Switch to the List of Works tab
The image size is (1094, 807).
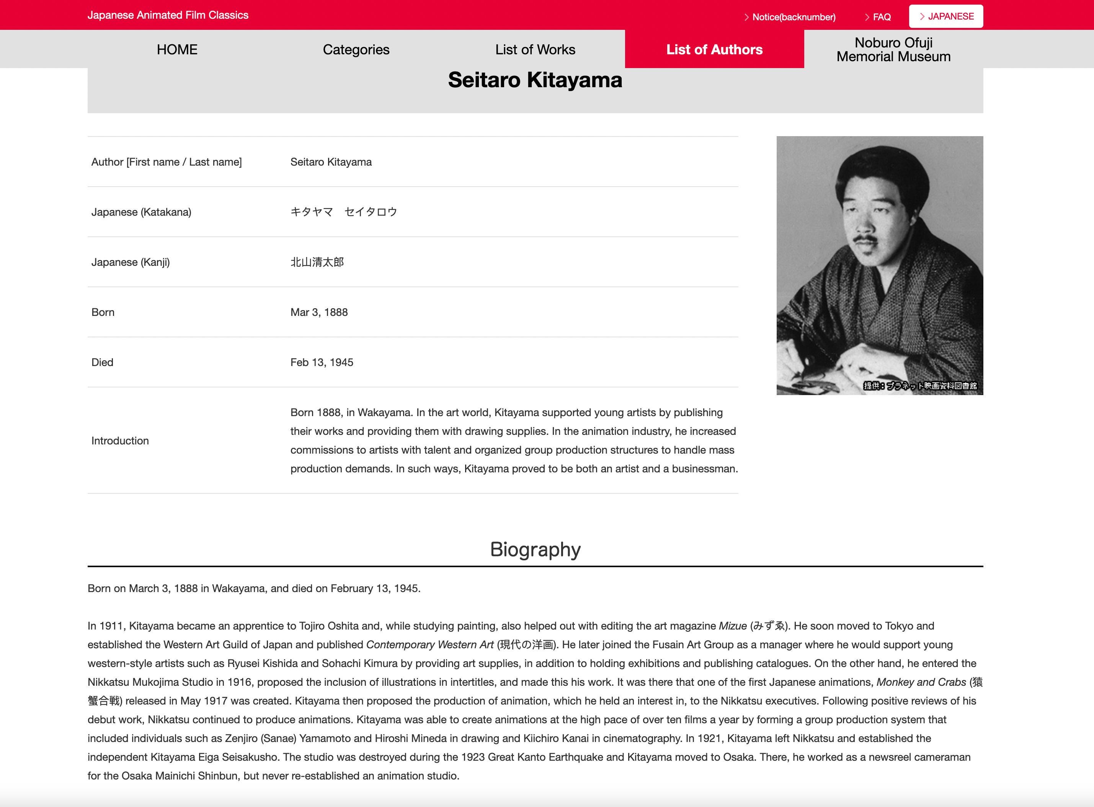[535, 49]
